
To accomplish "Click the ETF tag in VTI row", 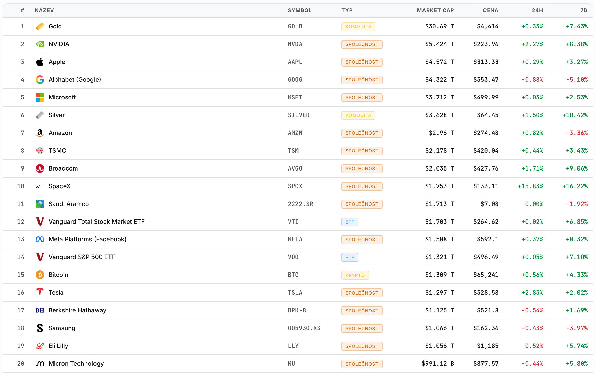I will [x=350, y=222].
